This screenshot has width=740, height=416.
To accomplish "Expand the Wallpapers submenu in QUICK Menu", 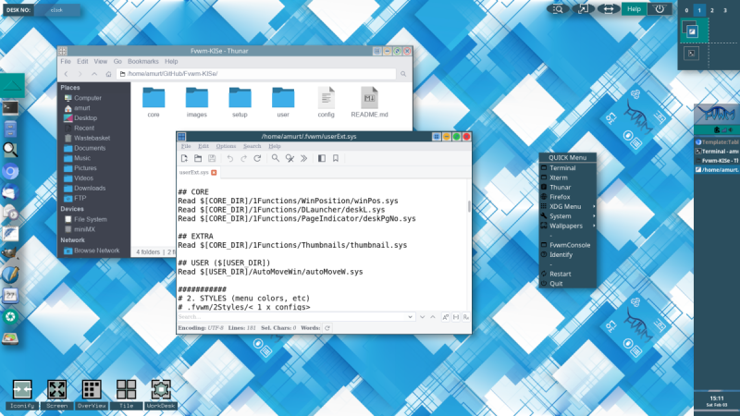I will coord(568,226).
